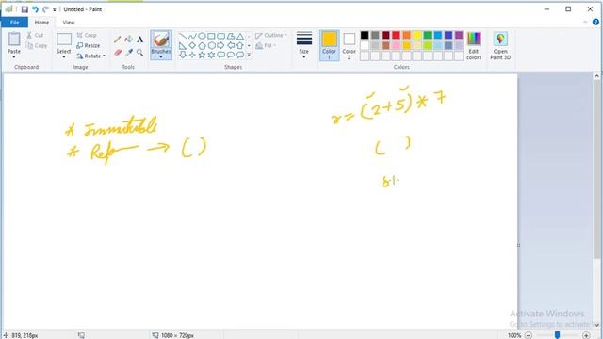Choose the Hexagon shape
Viewport: 603px width, 339px height.
[211, 46]
